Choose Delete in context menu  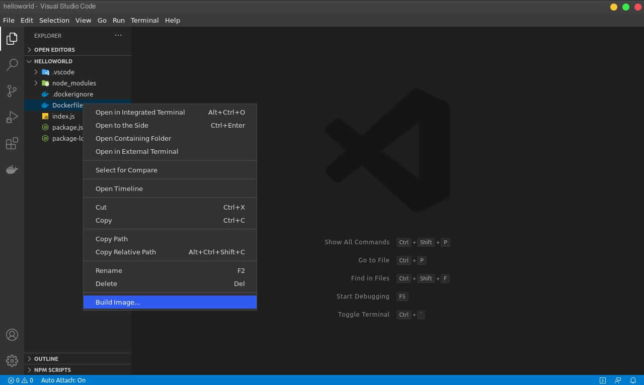click(170, 283)
